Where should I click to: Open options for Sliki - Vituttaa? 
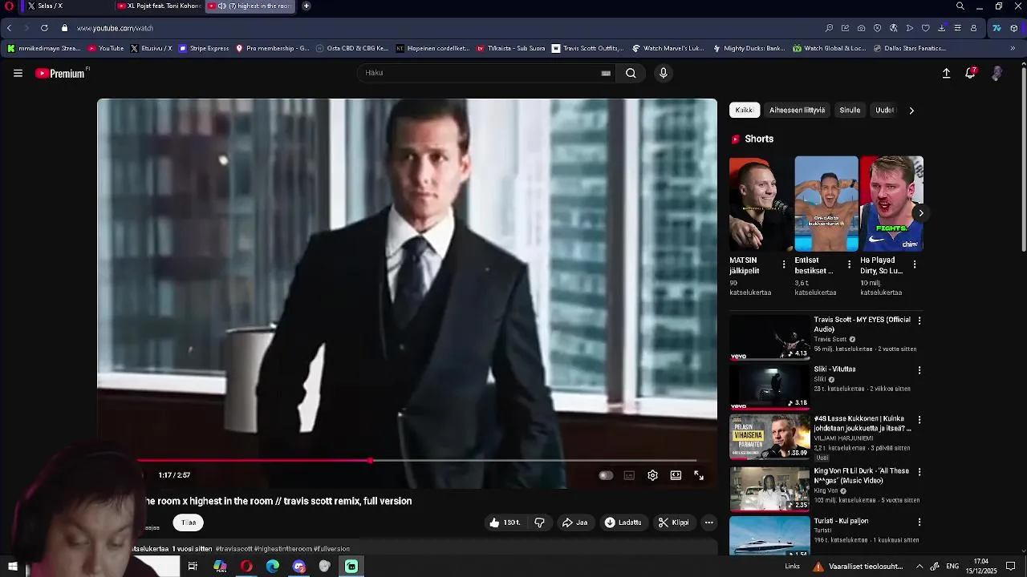919,370
